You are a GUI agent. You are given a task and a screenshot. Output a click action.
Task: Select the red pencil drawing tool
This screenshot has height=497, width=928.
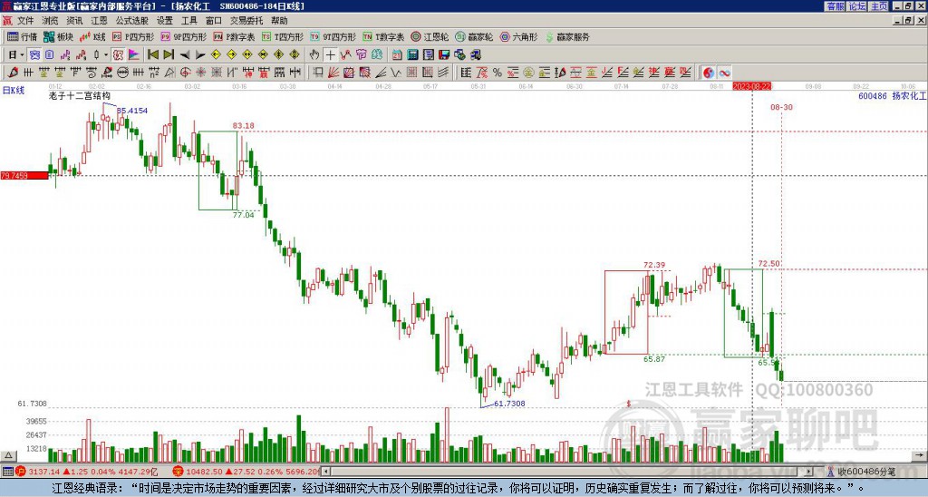[13, 73]
